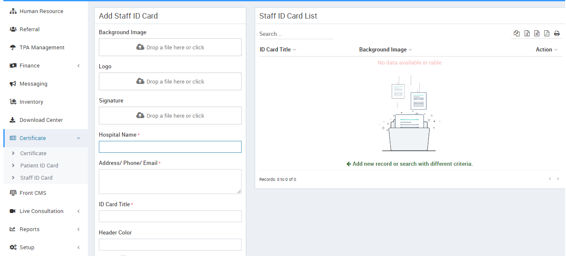Focus the Search box in ID Card List

coord(296,34)
